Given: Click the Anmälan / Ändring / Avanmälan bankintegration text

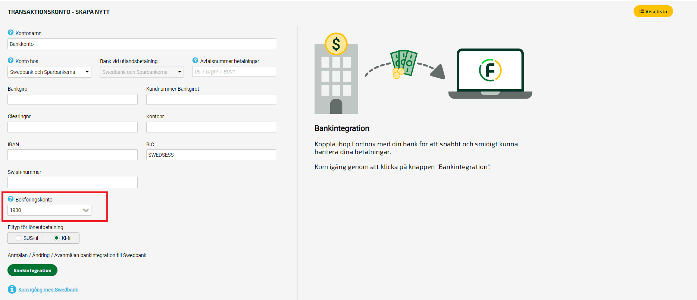Looking at the screenshot, I should [77, 255].
